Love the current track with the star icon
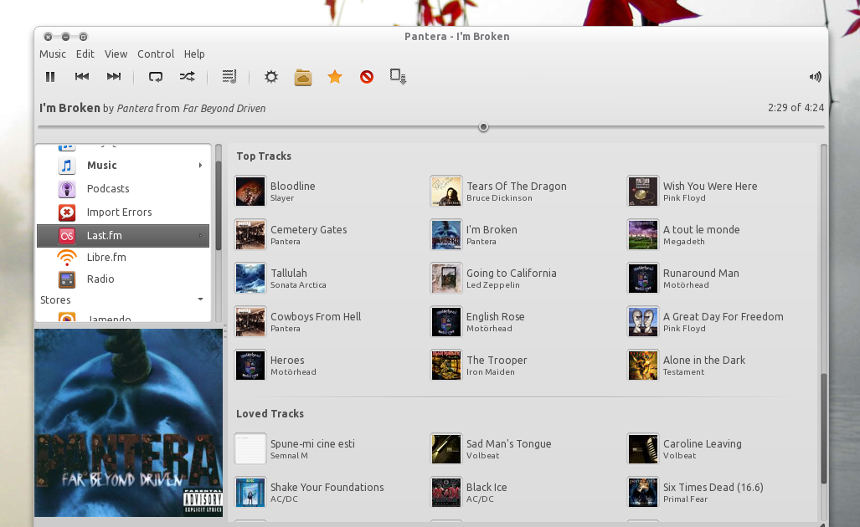Viewport: 860px width, 527px height. coord(334,76)
